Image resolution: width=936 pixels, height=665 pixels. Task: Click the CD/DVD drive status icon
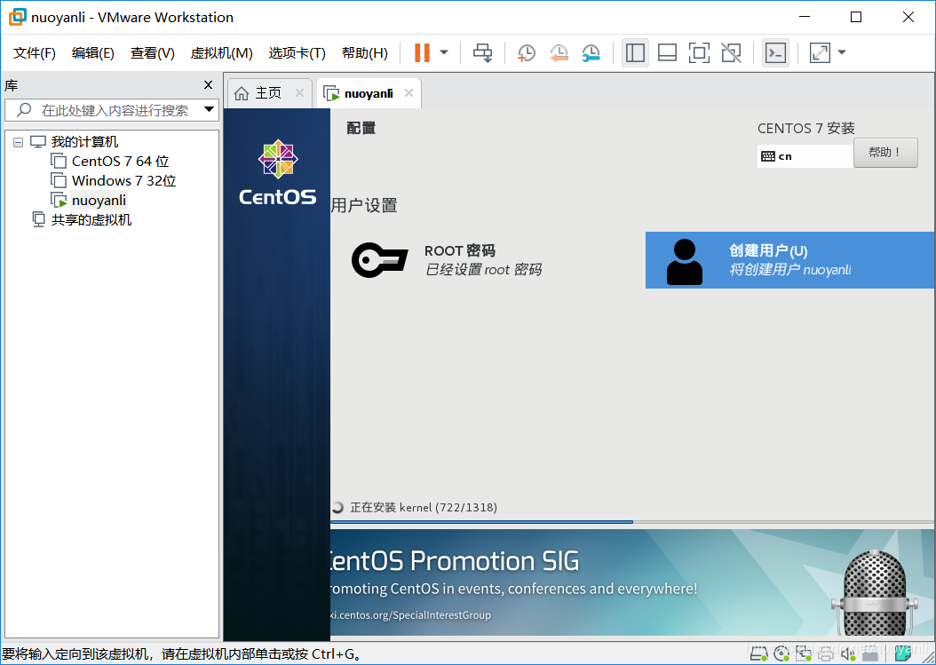coord(781,654)
